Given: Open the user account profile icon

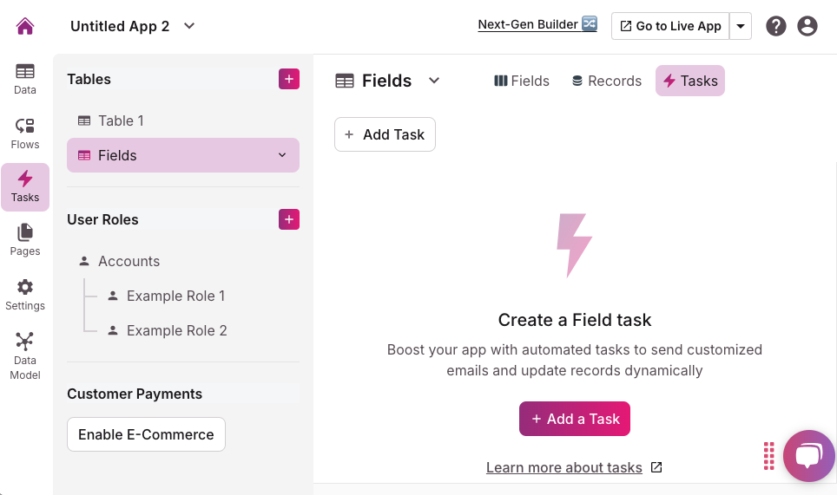Looking at the screenshot, I should [x=807, y=26].
